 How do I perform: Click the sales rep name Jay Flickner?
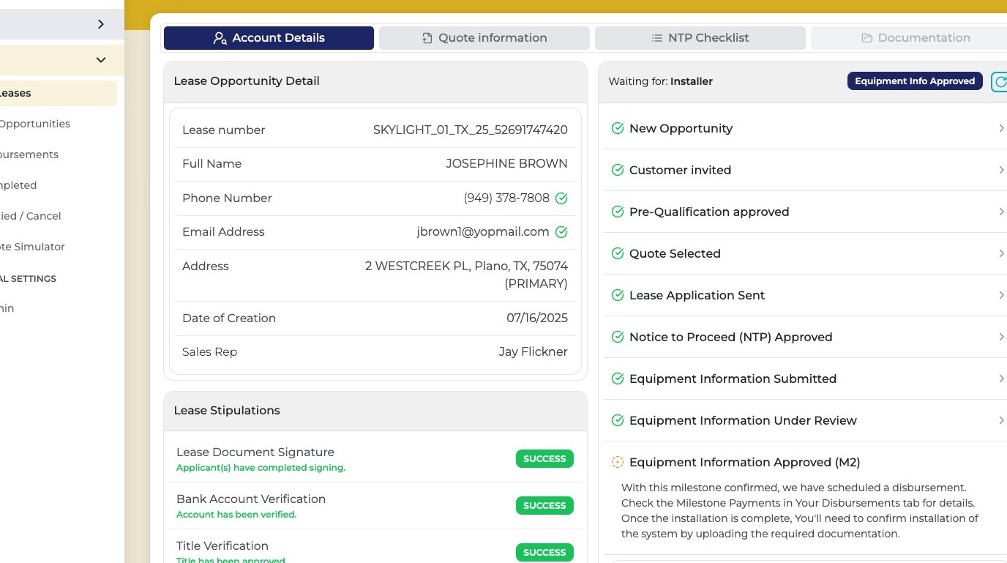click(534, 352)
